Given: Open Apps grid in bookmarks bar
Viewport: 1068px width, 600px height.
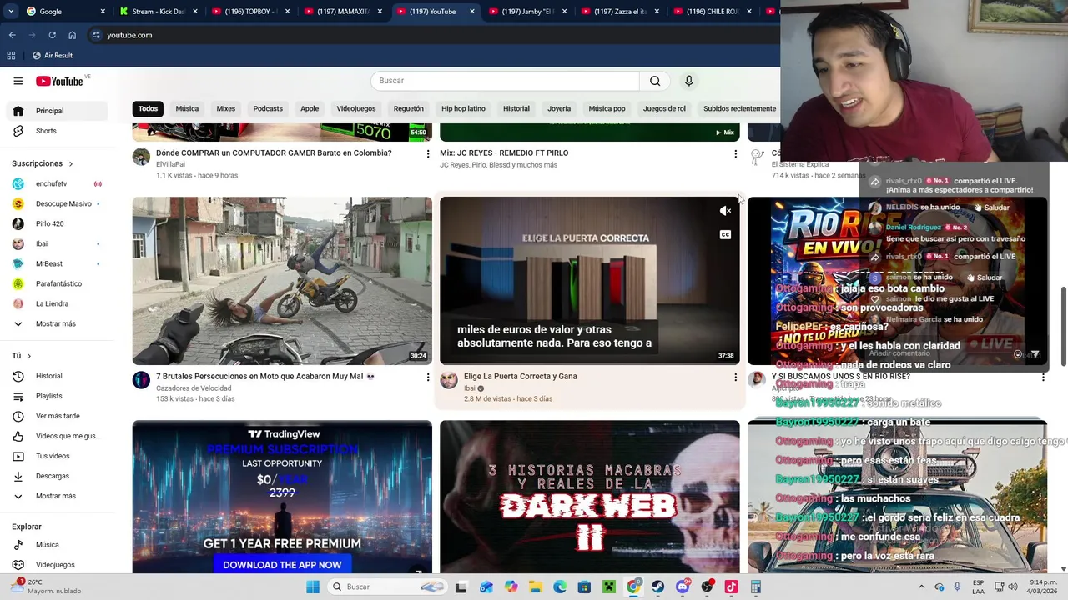Looking at the screenshot, I should coord(11,55).
